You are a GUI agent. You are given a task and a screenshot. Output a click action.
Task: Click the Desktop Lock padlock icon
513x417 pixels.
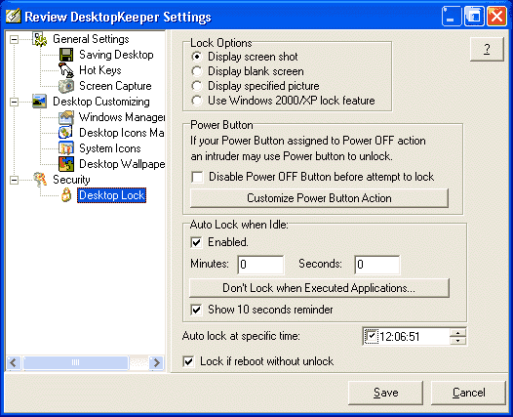(x=66, y=195)
